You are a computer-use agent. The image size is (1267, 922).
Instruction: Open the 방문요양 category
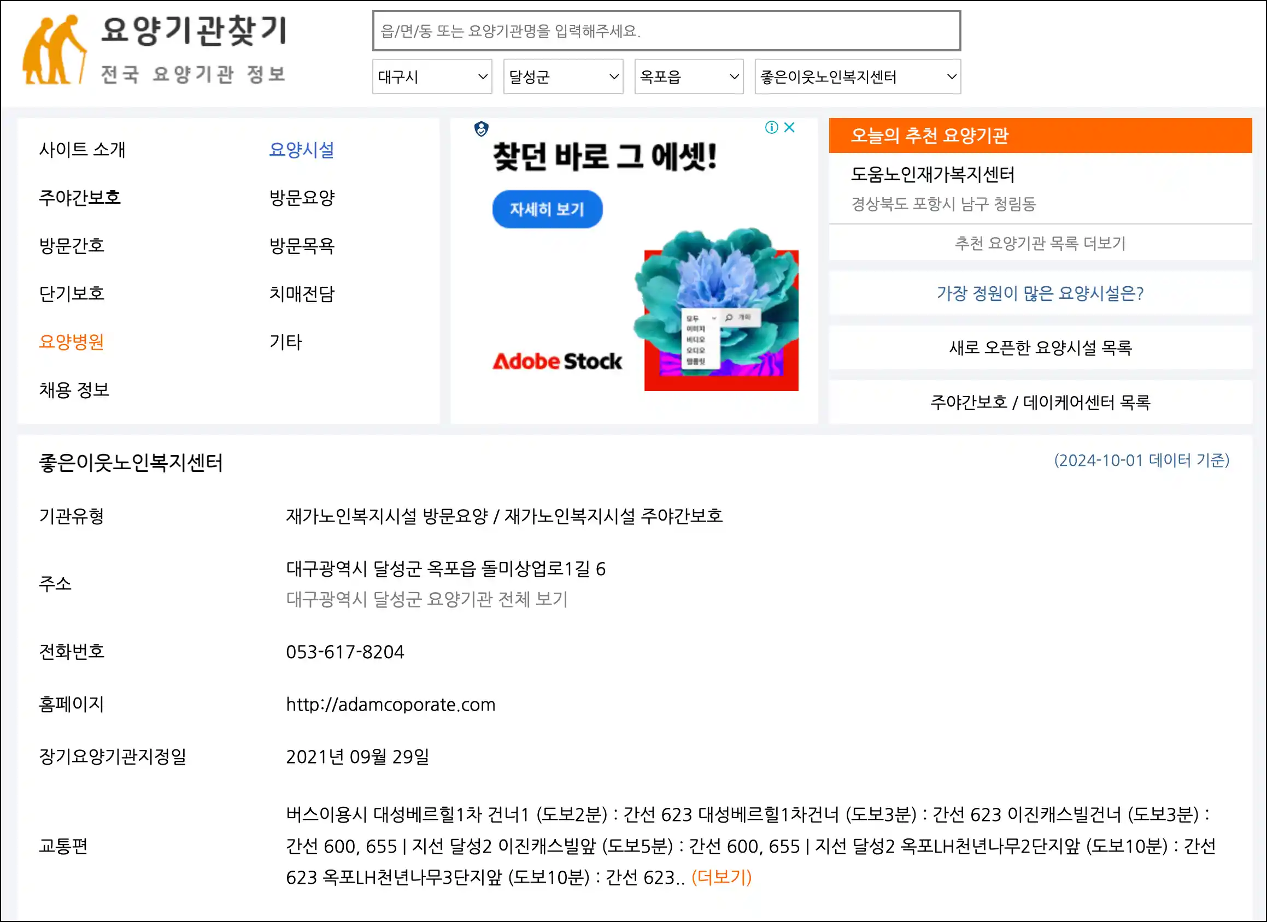[302, 198]
